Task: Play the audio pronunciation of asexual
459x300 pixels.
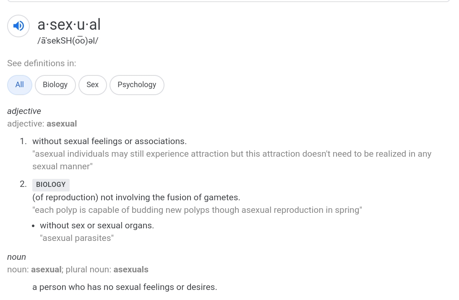Action: point(18,26)
